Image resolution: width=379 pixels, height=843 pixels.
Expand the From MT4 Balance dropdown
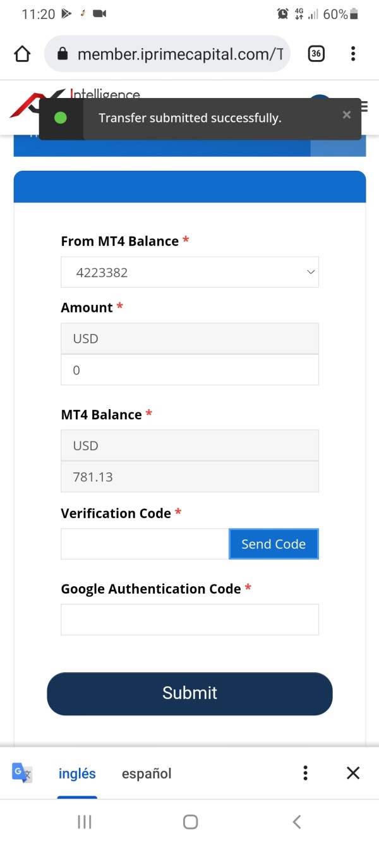189,273
